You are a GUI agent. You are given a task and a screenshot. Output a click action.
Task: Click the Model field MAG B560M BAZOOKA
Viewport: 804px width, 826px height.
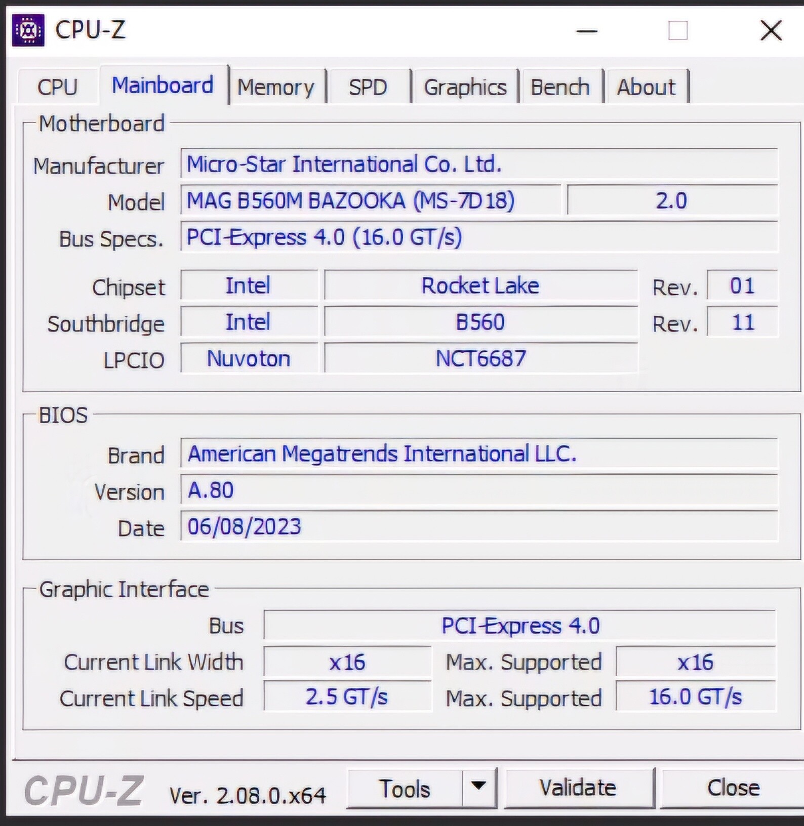(x=371, y=200)
